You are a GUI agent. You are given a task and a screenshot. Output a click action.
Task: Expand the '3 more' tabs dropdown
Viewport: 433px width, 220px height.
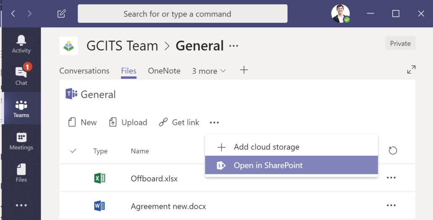(209, 71)
